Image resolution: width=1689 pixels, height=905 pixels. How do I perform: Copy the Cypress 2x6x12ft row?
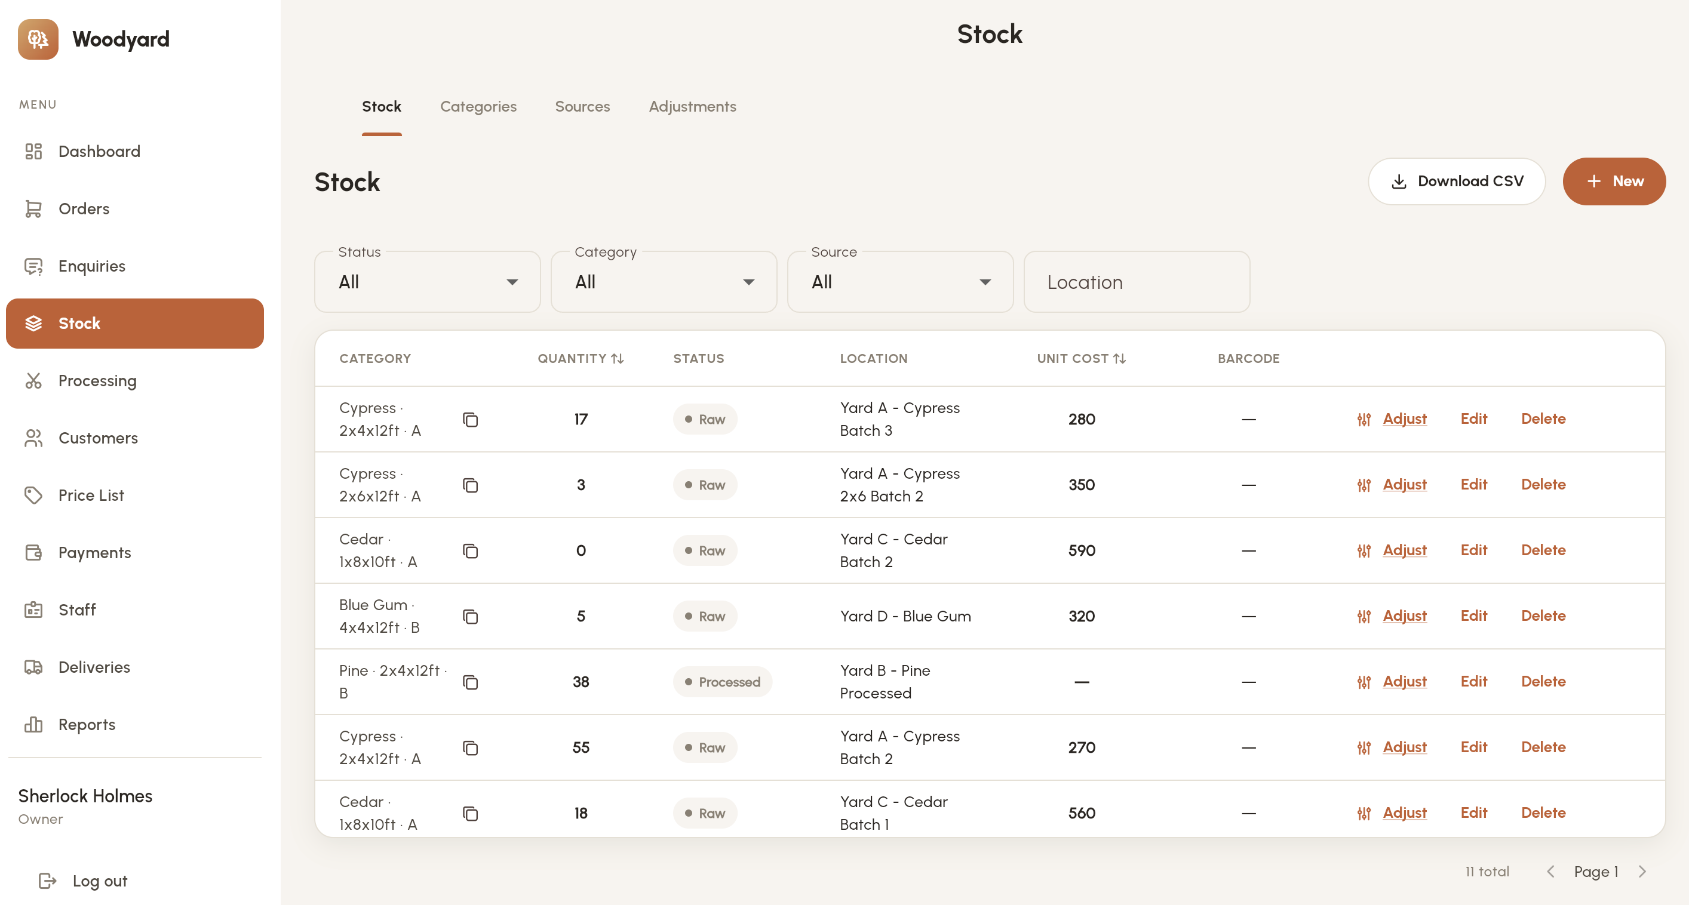470,485
